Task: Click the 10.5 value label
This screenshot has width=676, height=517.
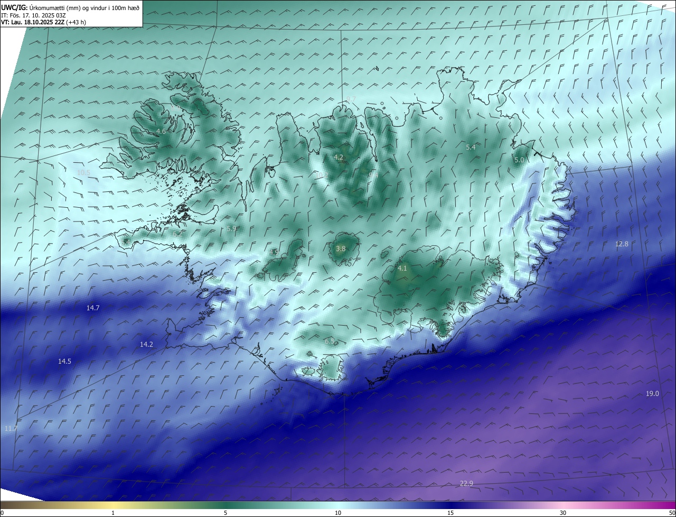Action: coord(83,173)
